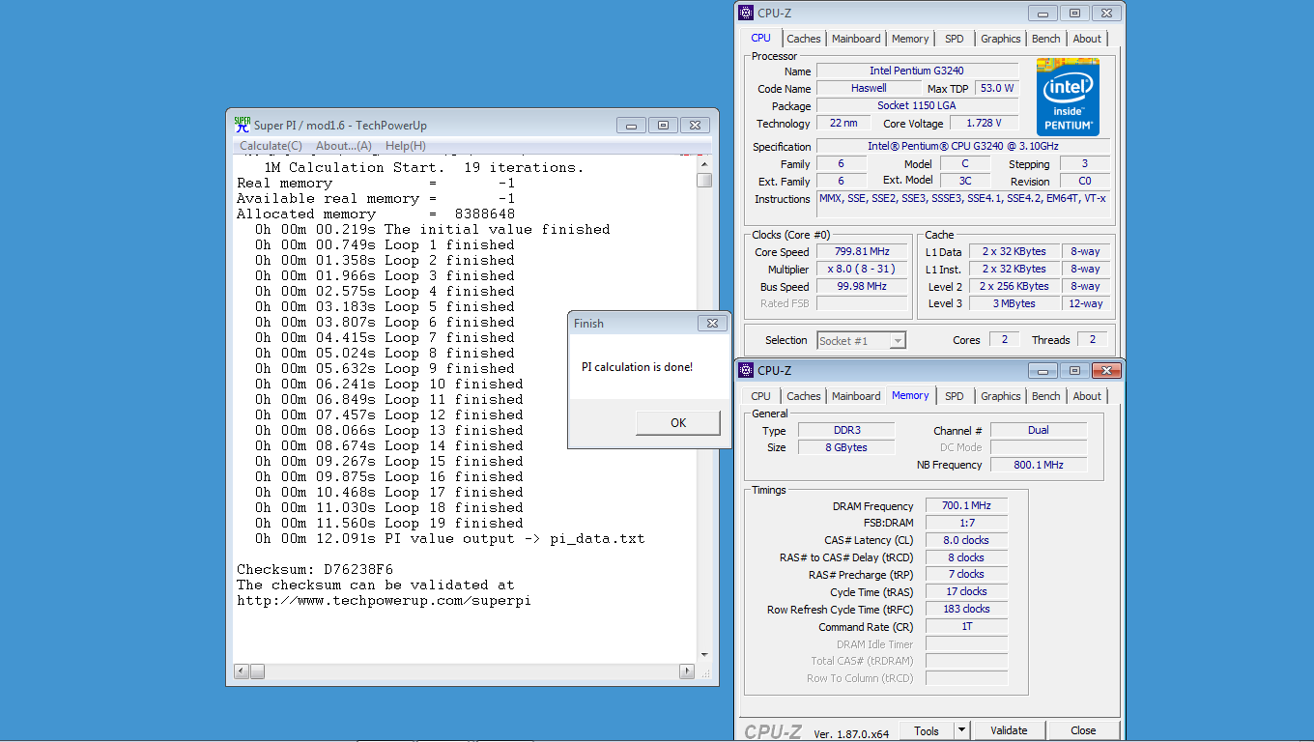The image size is (1314, 742).
Task: Click the Core Speed value 799.81 MHz
Action: point(862,251)
